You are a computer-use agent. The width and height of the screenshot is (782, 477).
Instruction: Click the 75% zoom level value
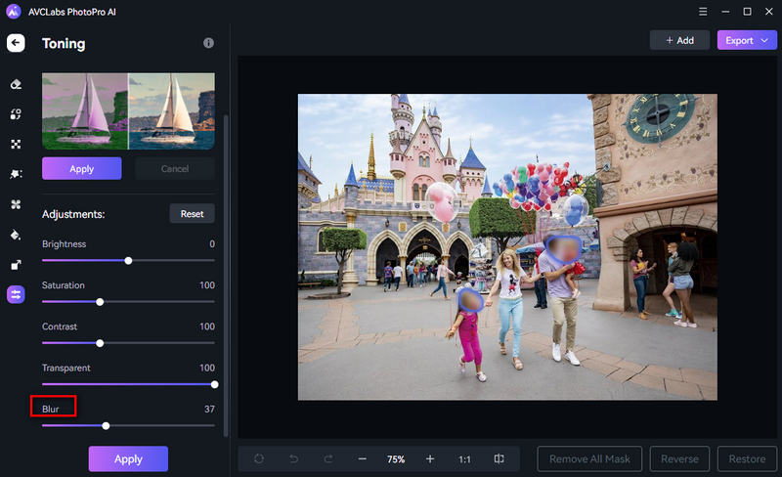[x=396, y=459]
